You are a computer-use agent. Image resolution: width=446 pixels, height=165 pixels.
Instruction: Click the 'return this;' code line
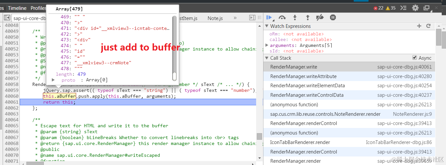click(x=59, y=102)
